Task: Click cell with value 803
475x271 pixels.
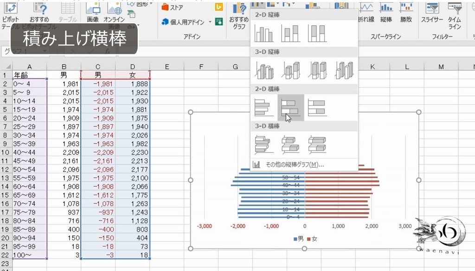Action: coord(132,229)
